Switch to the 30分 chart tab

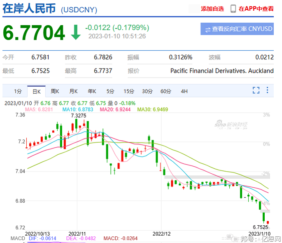click(147, 92)
